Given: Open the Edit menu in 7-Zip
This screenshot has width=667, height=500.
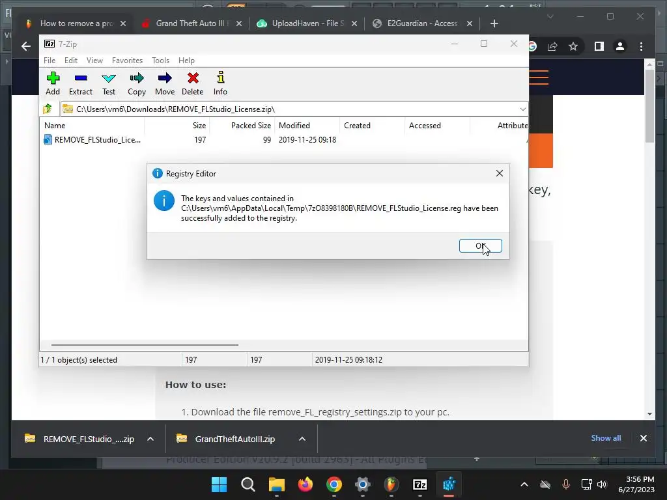Looking at the screenshot, I should [70, 61].
